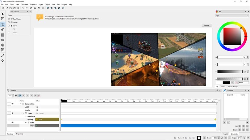250x140 pixels.
Task: Step to the previous frame
Action: pos(28,96)
